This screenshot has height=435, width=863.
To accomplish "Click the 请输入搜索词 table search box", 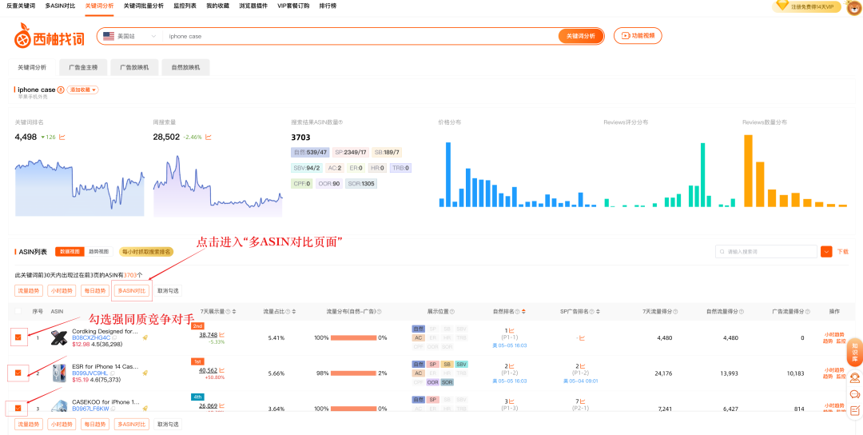I will [x=766, y=252].
